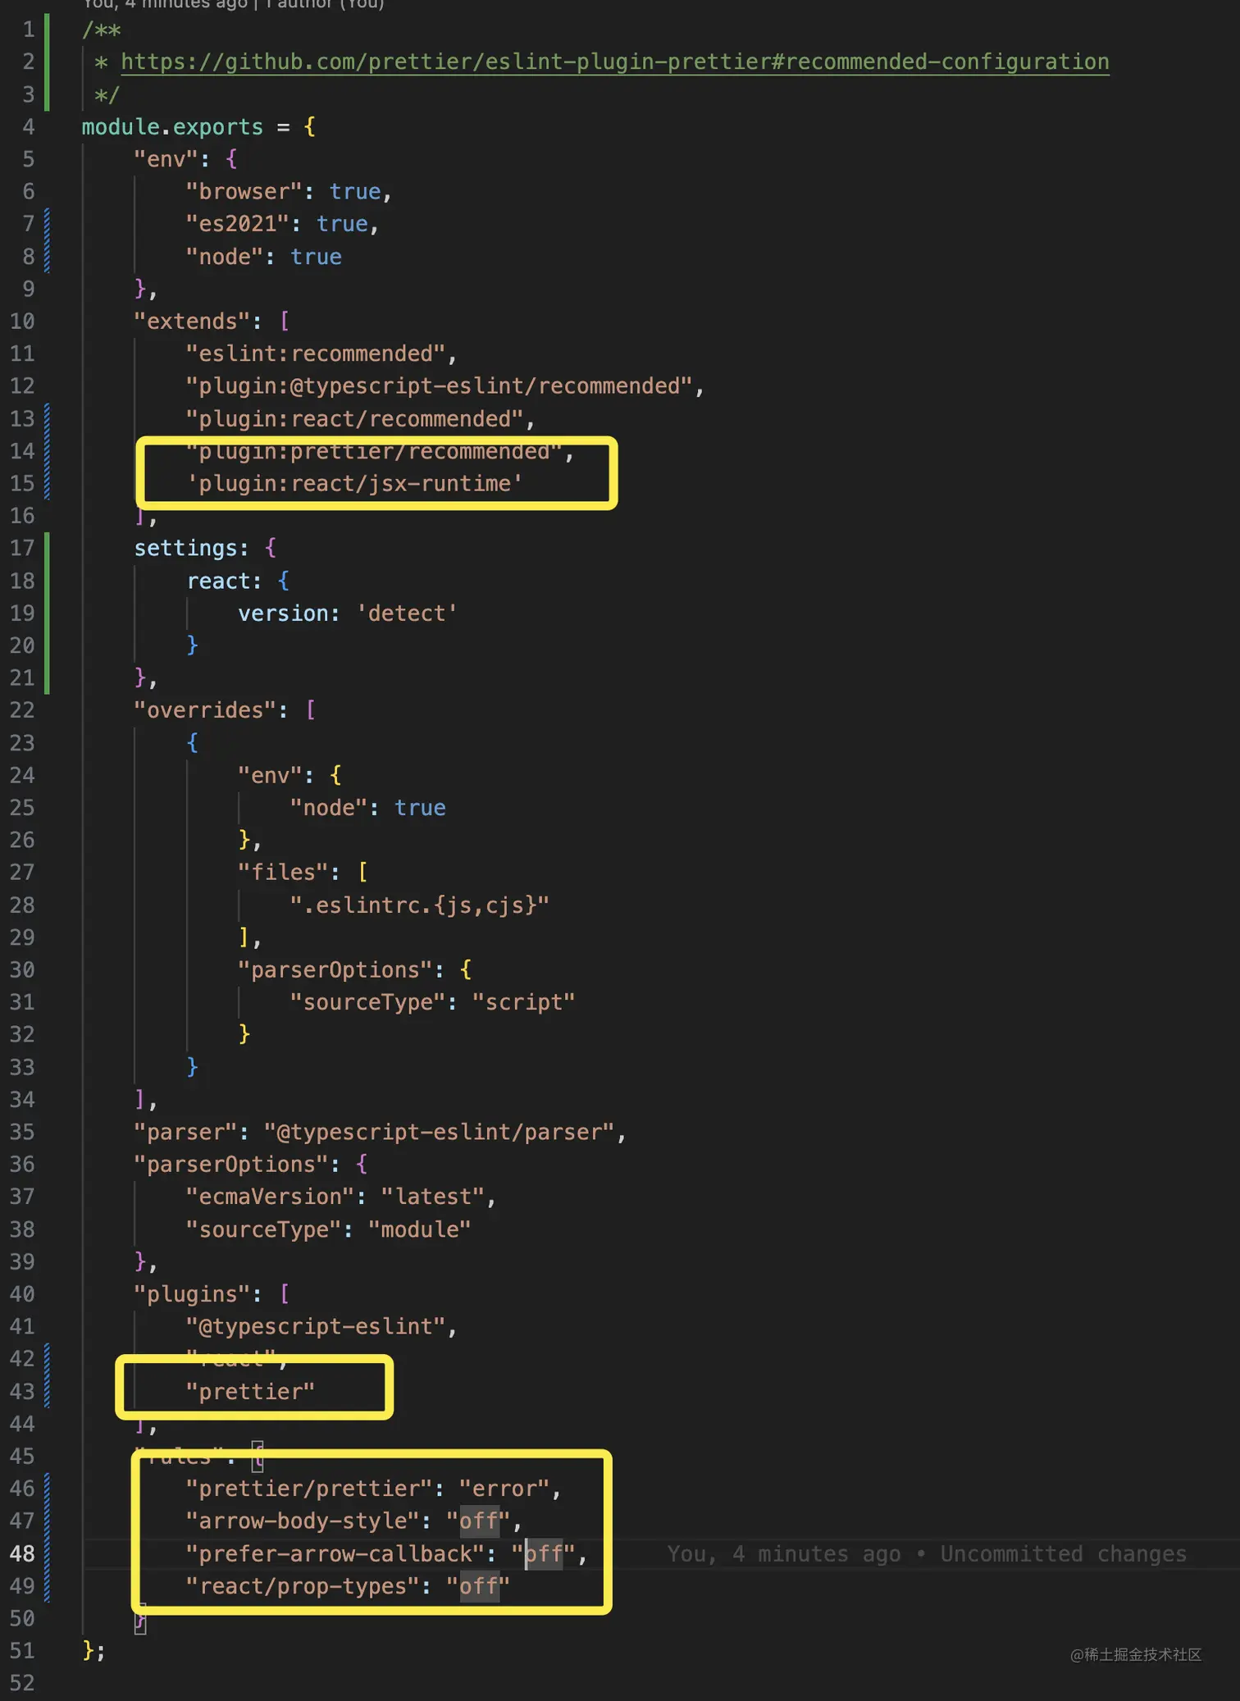Click the "files" key on line 27

[x=283, y=873]
